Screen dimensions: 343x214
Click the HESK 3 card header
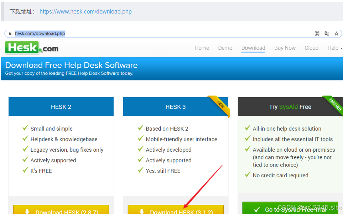[176, 107]
